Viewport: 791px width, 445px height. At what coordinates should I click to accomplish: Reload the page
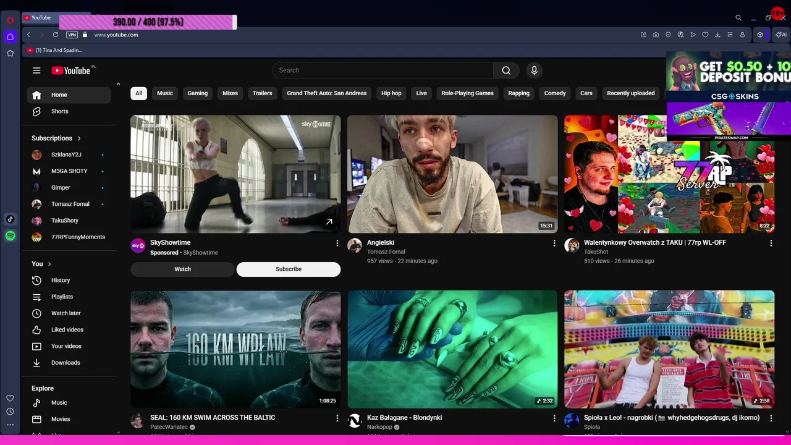pyautogui.click(x=56, y=35)
